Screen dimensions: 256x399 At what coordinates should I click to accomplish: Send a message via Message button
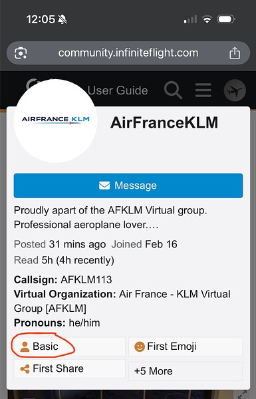[x=128, y=186]
